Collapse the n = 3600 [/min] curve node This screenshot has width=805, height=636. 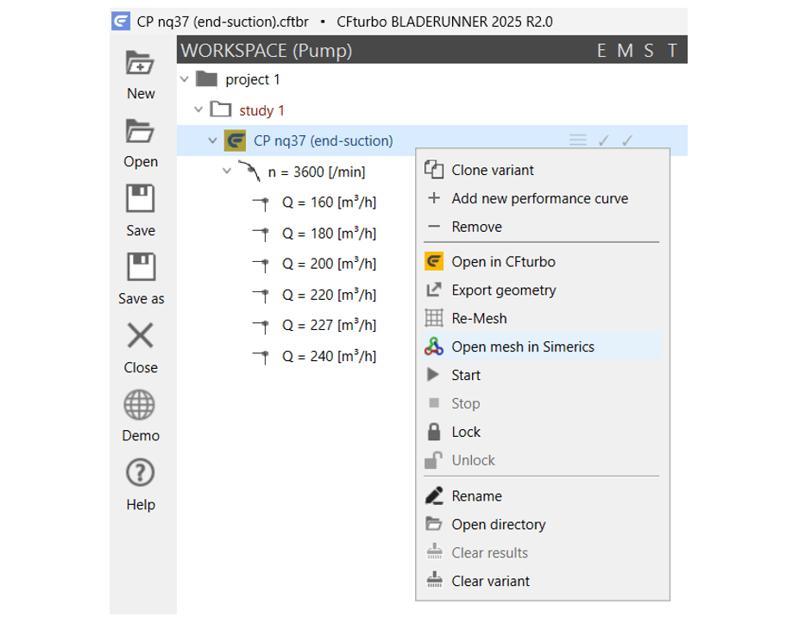click(226, 171)
